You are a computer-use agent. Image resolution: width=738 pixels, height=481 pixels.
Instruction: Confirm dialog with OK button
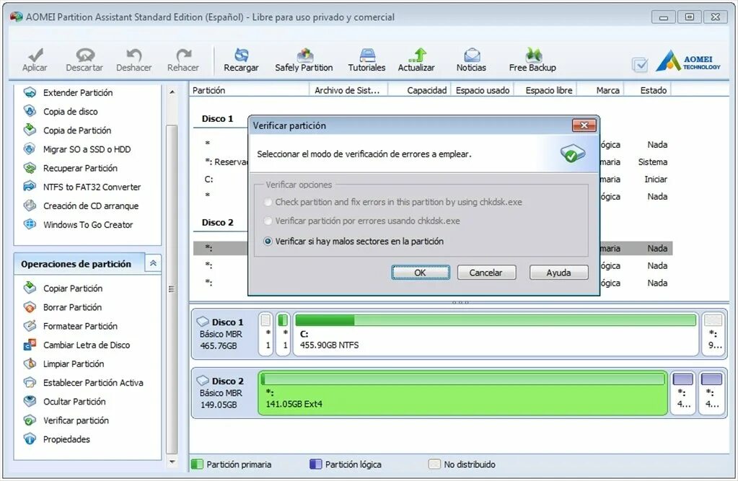[421, 273]
